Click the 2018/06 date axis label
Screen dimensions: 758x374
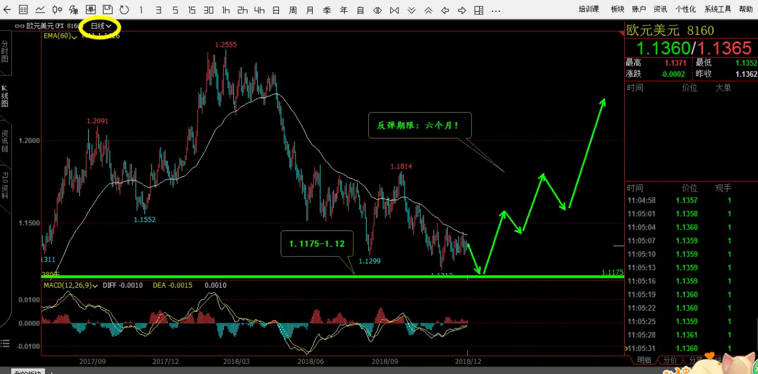pyautogui.click(x=310, y=361)
